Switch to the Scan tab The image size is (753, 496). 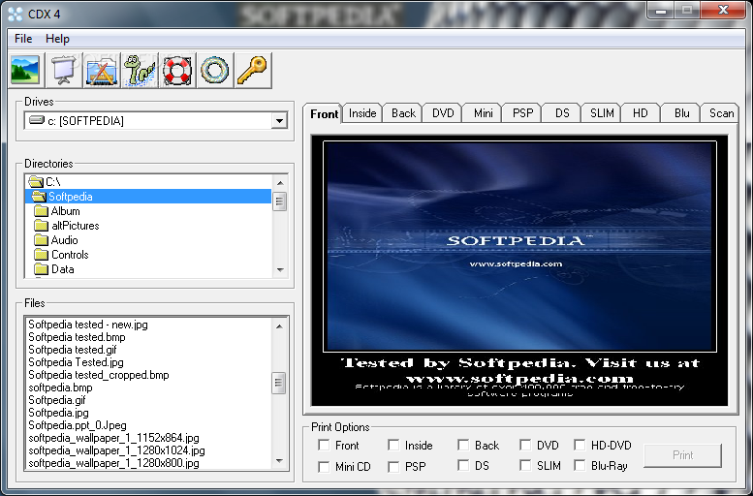click(721, 113)
